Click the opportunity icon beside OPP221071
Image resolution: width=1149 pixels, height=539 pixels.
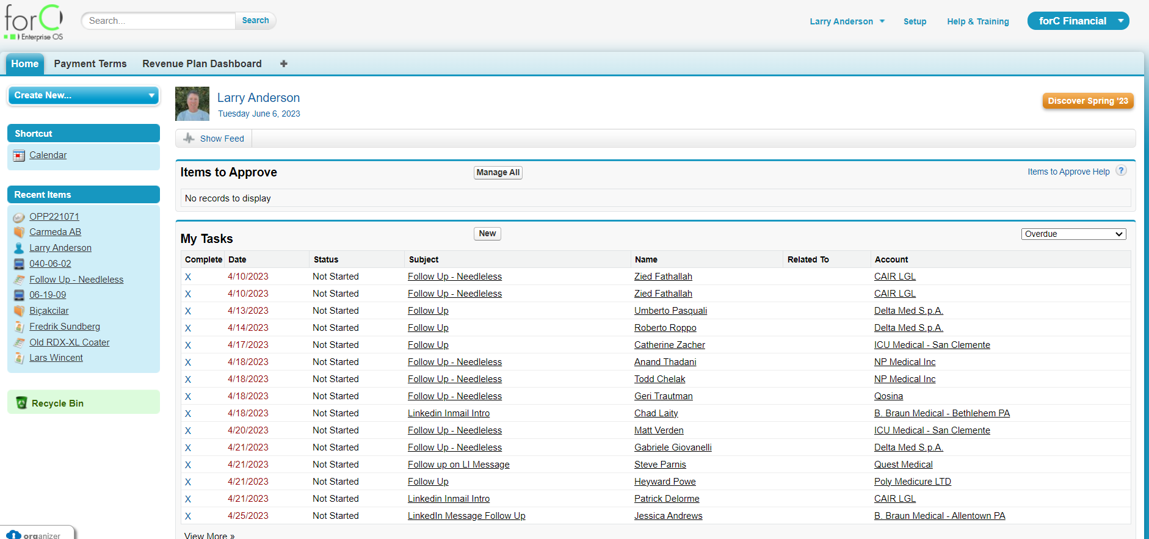coord(19,217)
